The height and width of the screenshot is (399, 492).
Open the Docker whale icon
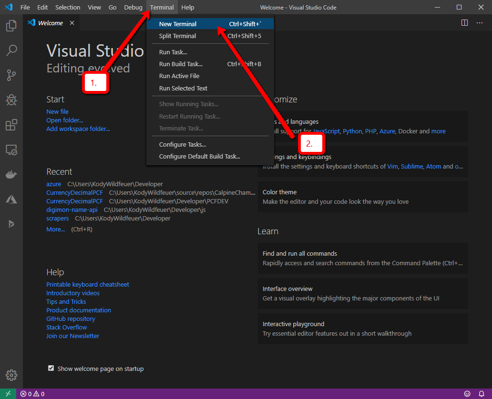pyautogui.click(x=11, y=174)
